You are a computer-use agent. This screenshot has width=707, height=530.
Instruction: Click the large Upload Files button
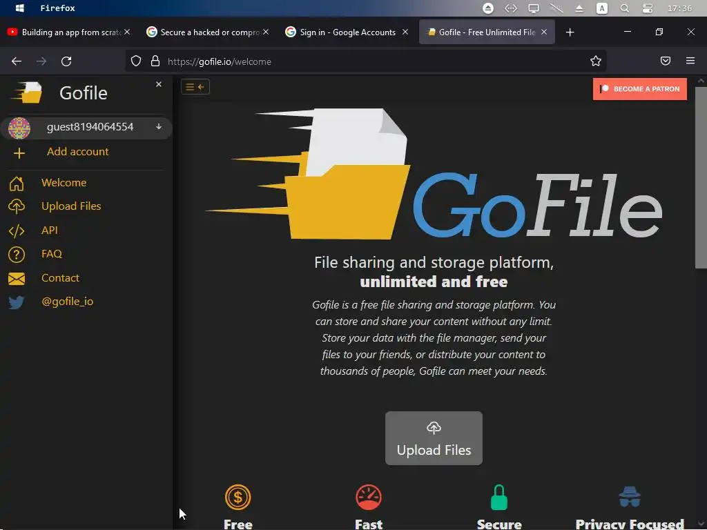434,438
